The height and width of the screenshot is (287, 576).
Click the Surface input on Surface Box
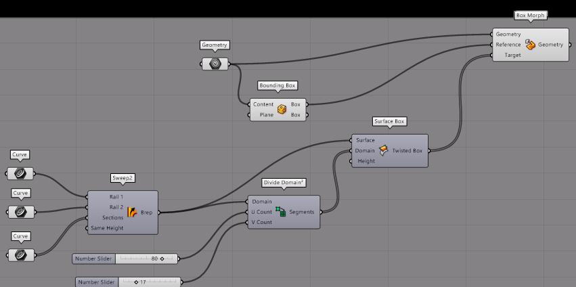tap(365, 140)
